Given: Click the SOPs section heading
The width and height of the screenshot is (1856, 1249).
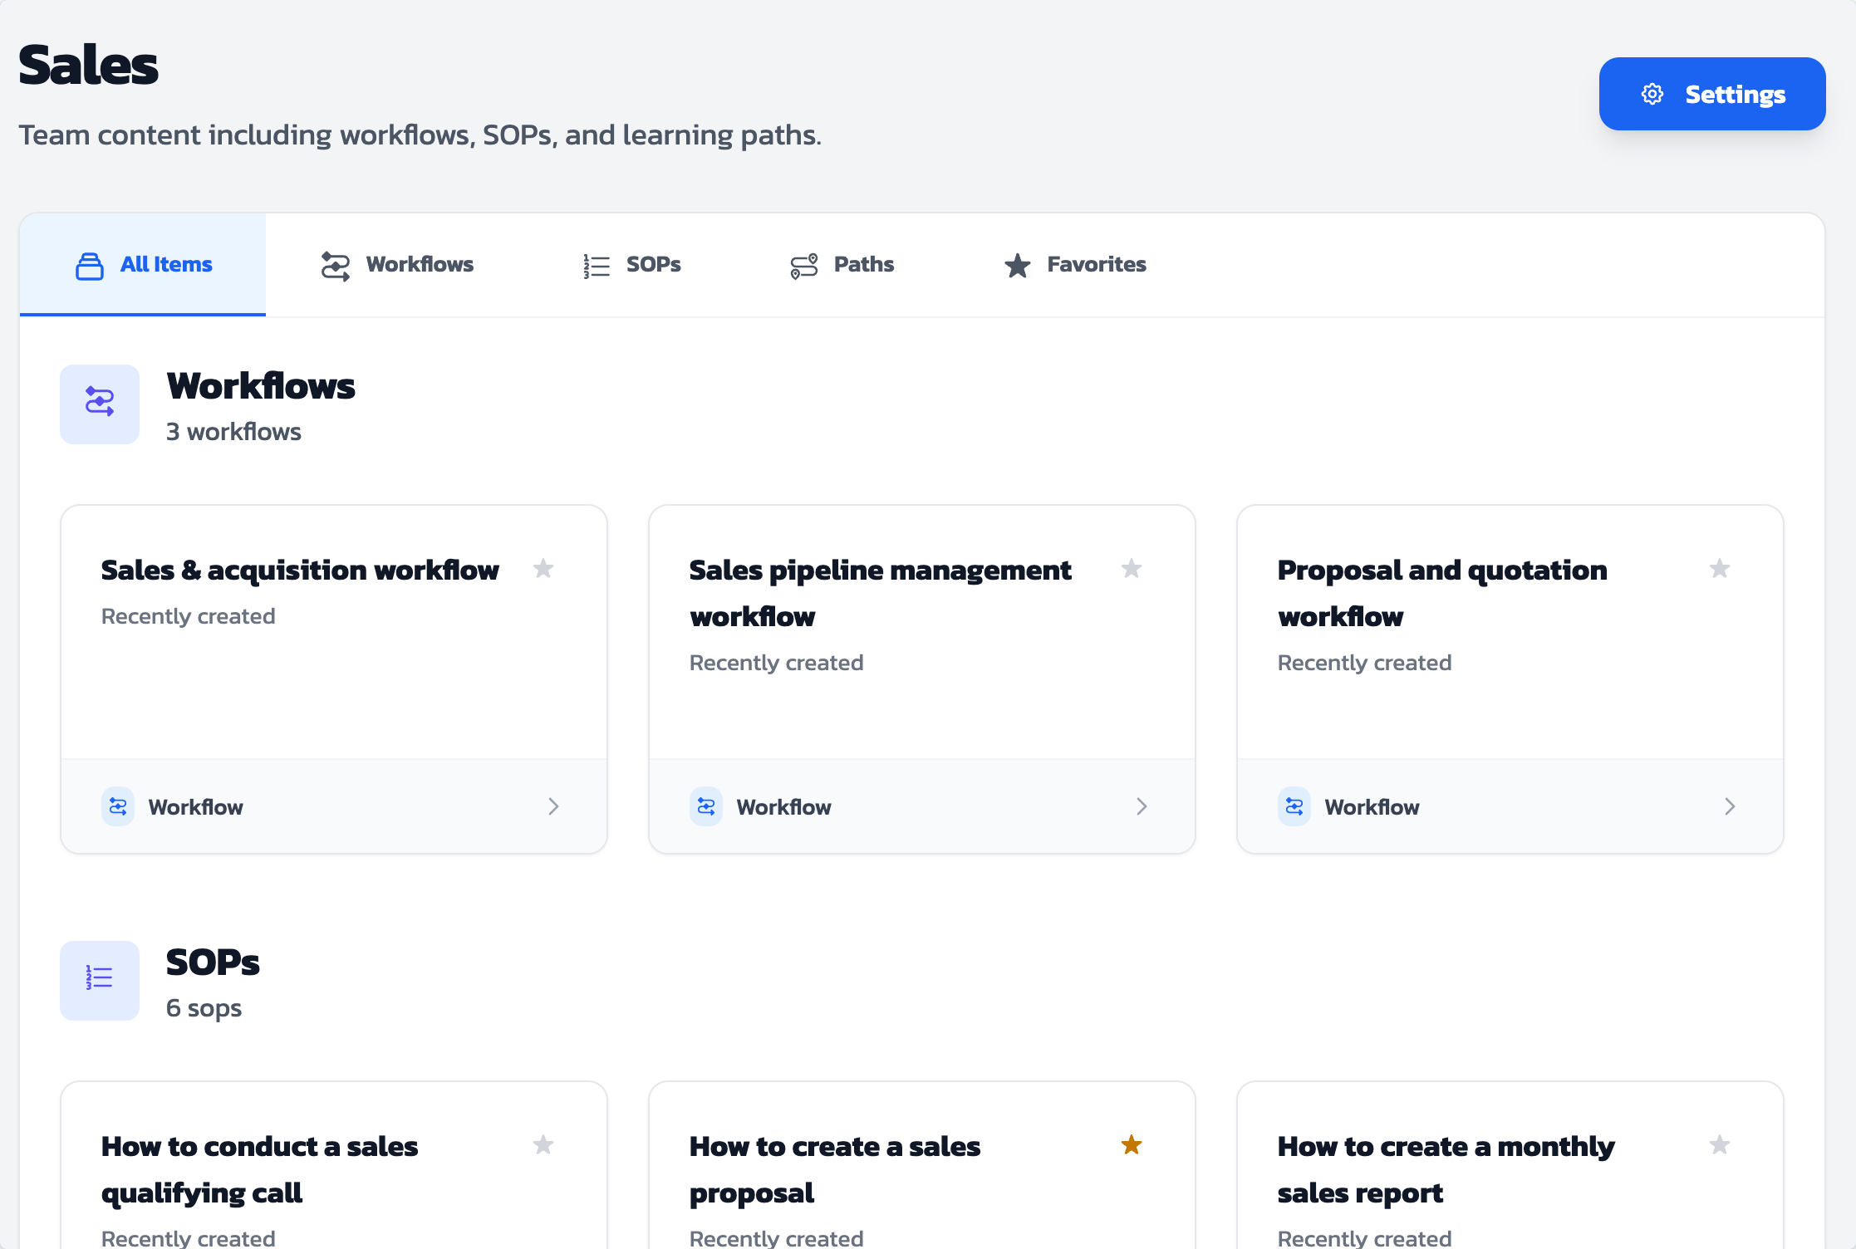Looking at the screenshot, I should coord(213,962).
